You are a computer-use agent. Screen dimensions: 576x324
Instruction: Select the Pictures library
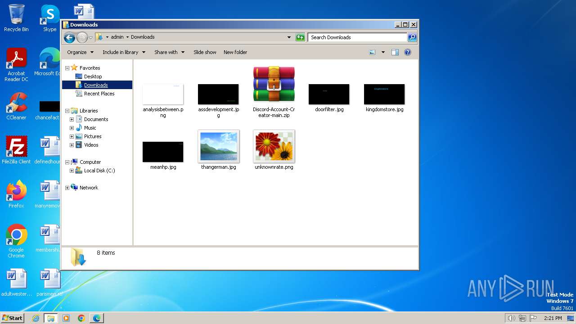click(93, 136)
